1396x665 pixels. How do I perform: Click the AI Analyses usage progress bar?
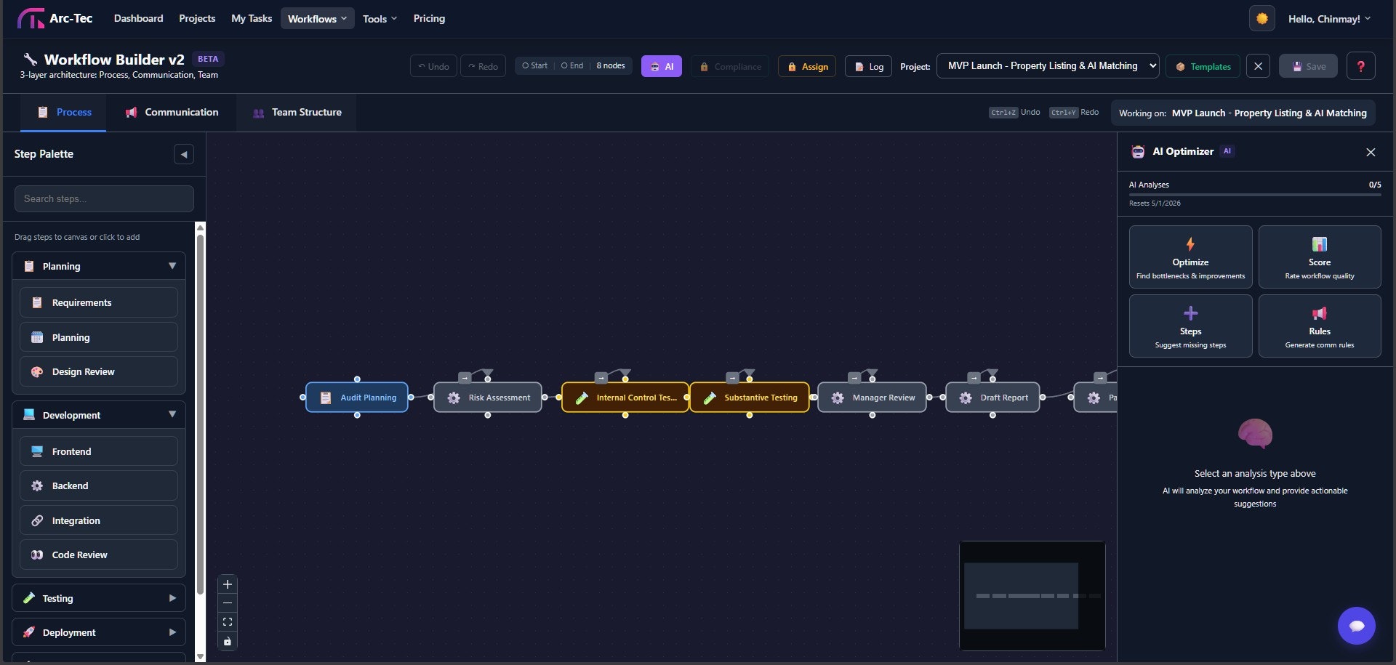coord(1254,194)
